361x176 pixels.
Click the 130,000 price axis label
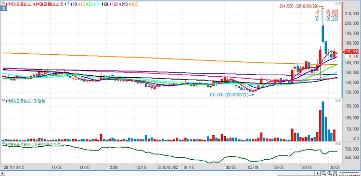pos(352,92)
